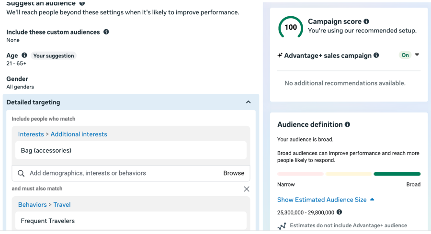Collapse the Detailed targeting section
Viewport: 431px width, 234px height.
click(248, 102)
